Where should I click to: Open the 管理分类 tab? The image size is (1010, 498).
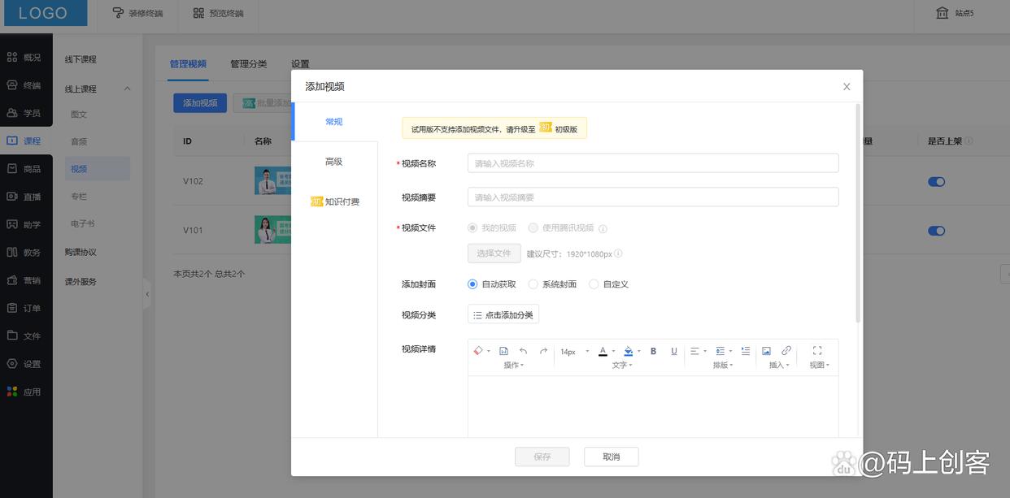[x=248, y=63]
